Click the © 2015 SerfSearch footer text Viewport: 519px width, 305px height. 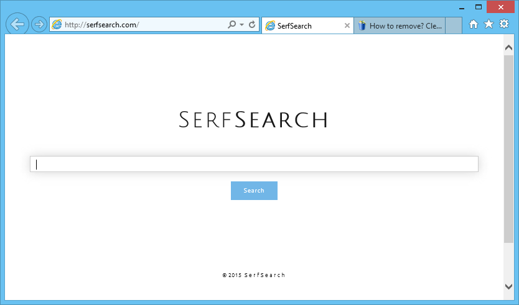[x=253, y=275]
